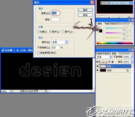135x117 pixels.
Task: Open the Color panel flyout menu arrow
Action: (132, 24)
